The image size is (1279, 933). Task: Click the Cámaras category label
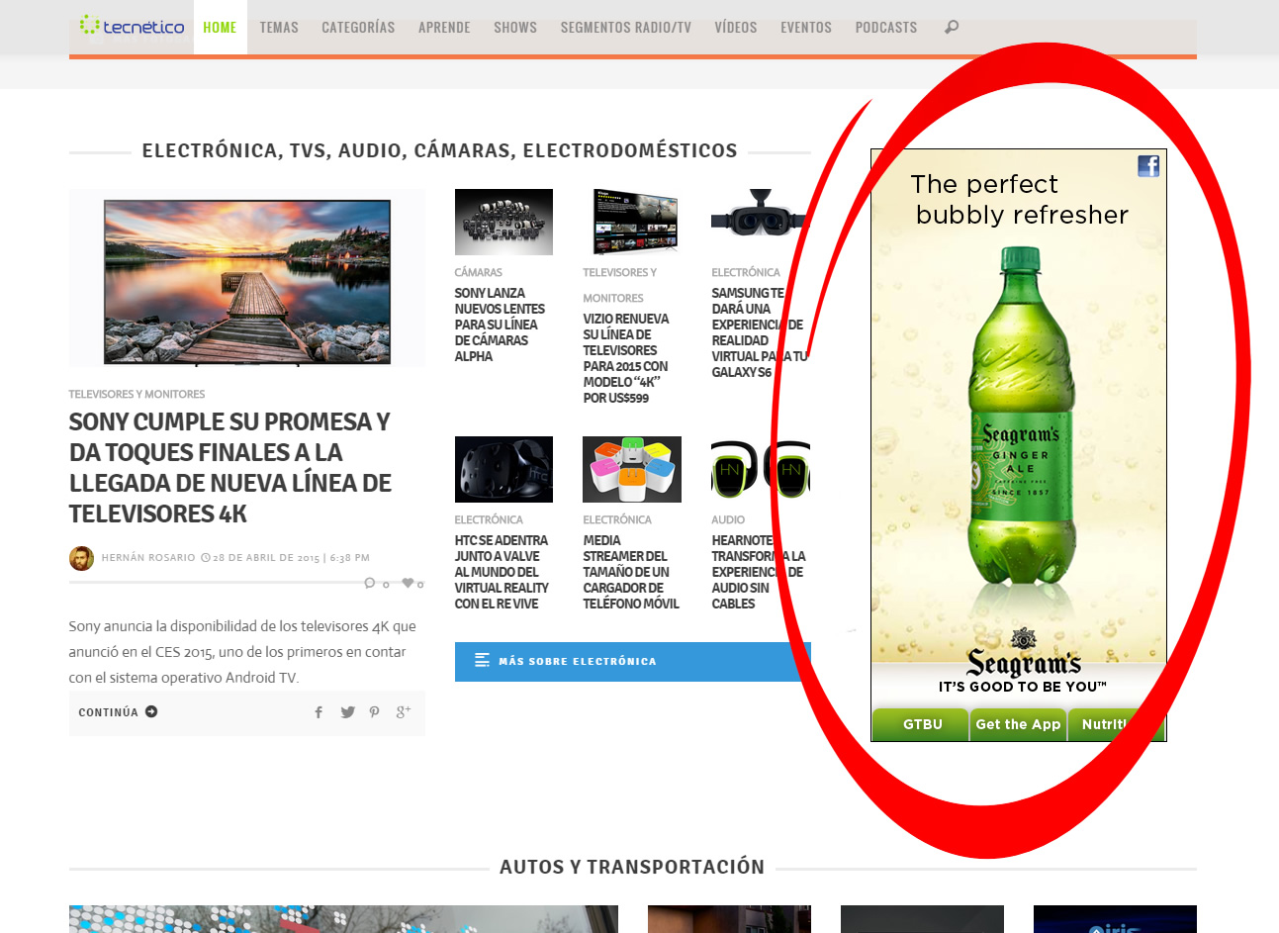478,272
